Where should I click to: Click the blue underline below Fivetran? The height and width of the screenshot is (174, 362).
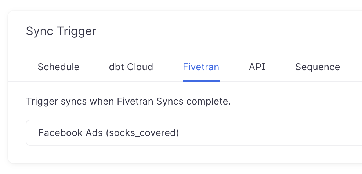click(201, 80)
